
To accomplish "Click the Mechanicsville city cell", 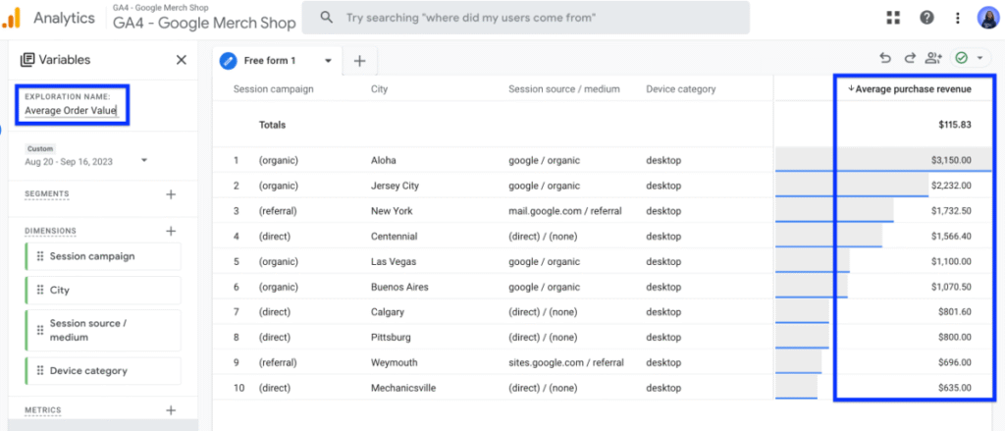I will tap(404, 388).
